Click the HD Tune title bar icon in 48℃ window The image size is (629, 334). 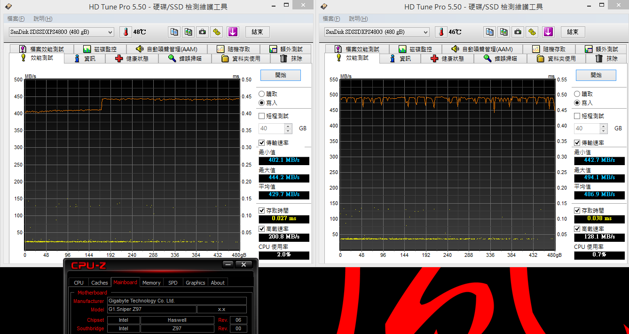pyautogui.click(x=8, y=6)
